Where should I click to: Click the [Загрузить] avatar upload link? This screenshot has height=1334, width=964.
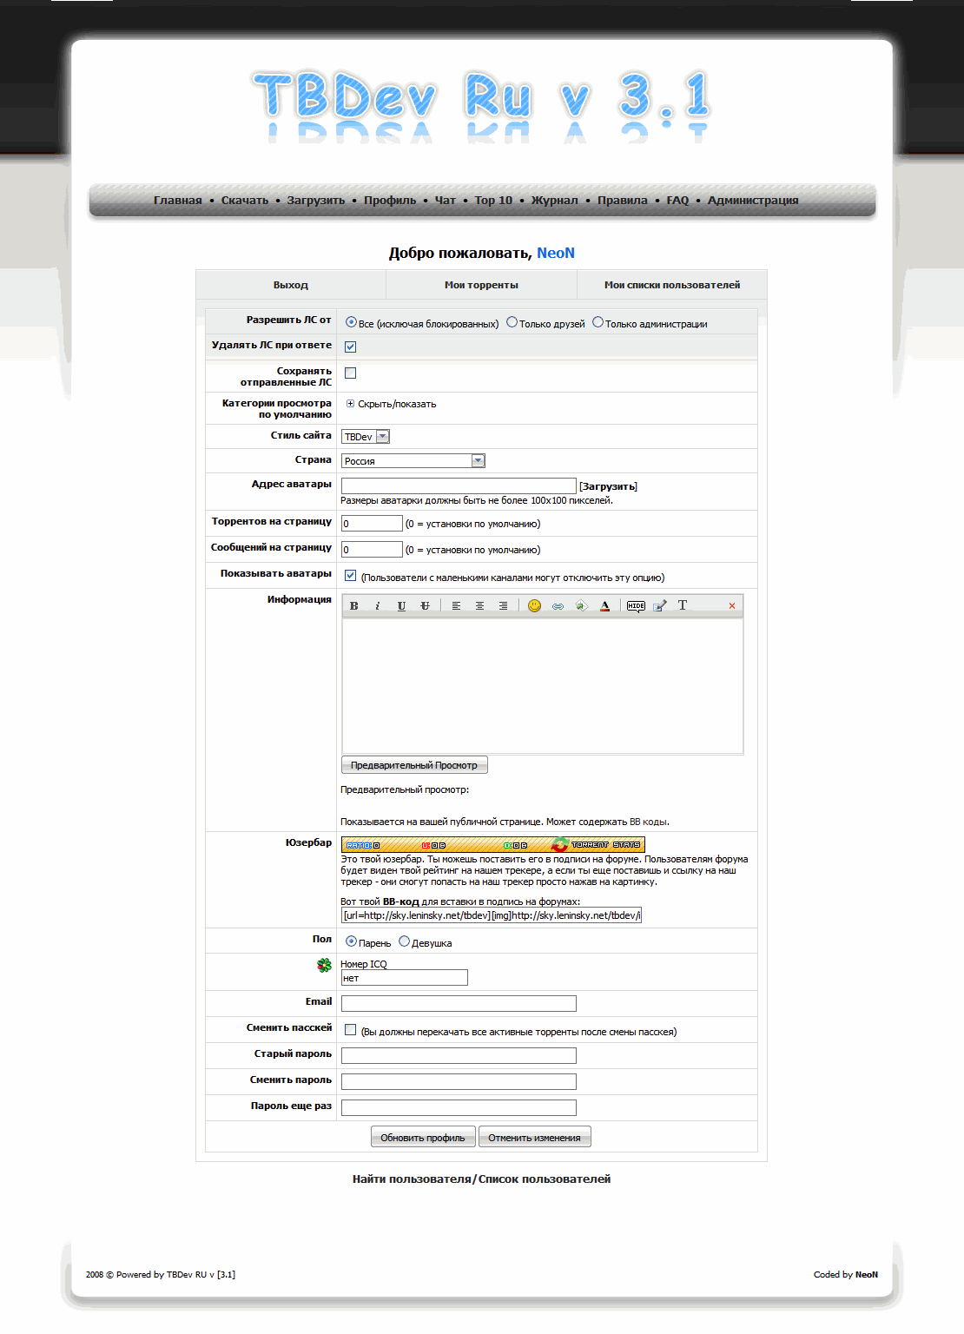[x=608, y=486]
